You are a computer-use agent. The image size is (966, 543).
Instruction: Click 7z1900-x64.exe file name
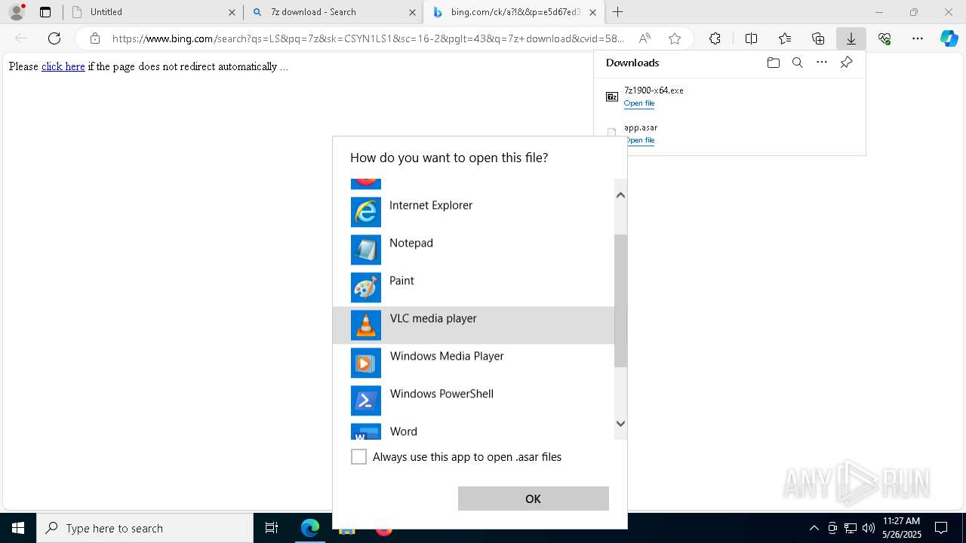point(654,90)
